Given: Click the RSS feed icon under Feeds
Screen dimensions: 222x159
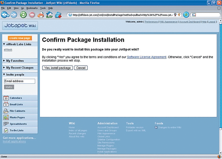Looking at the screenshot, I should pyautogui.click(x=156, y=127).
